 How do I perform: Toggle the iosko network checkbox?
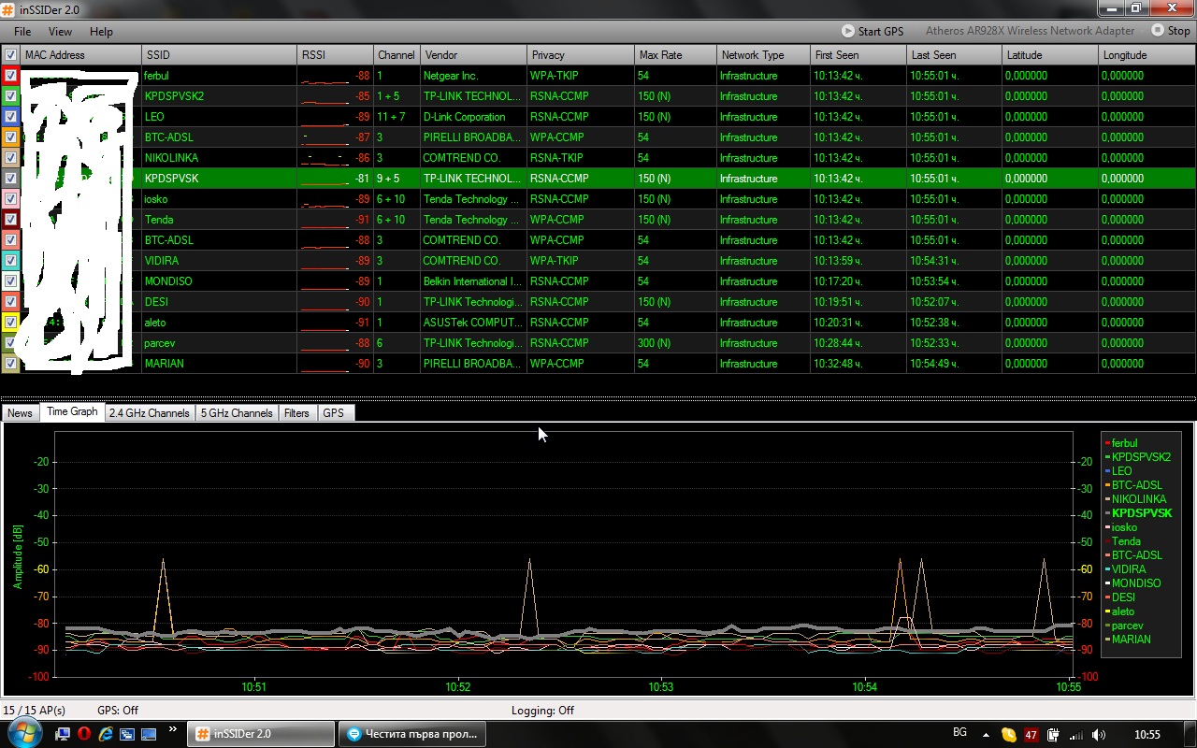pyautogui.click(x=10, y=199)
